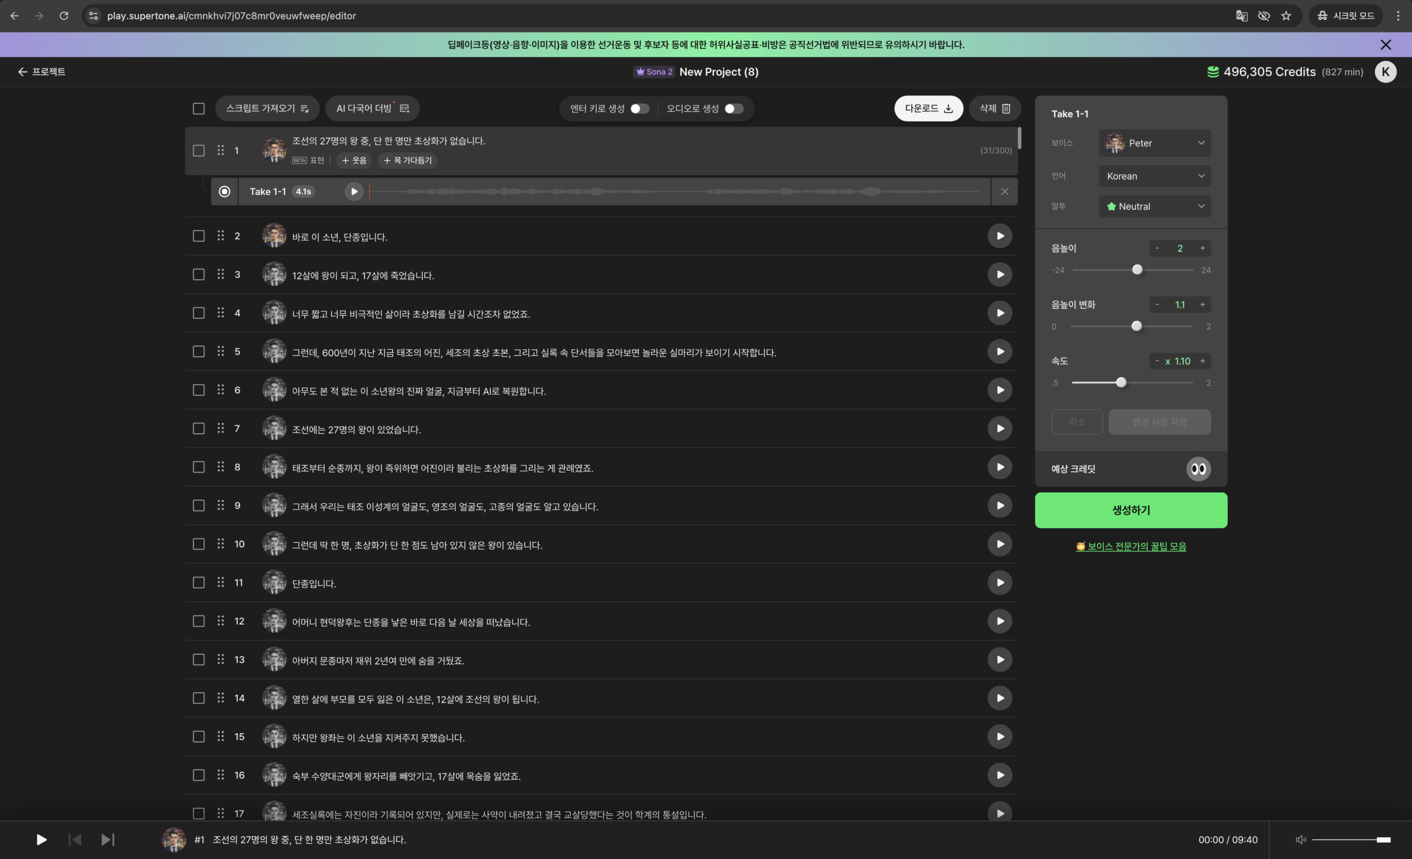Click the 음높이 변화 slider handle
Viewport: 1412px width, 859px height.
1136,327
